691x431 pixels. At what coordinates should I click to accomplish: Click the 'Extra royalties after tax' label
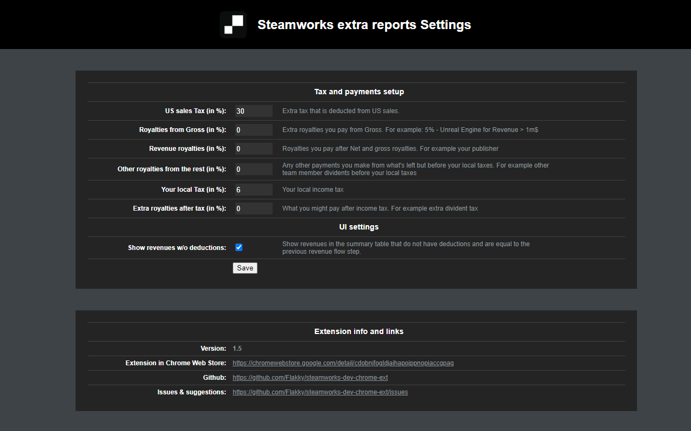tap(180, 208)
